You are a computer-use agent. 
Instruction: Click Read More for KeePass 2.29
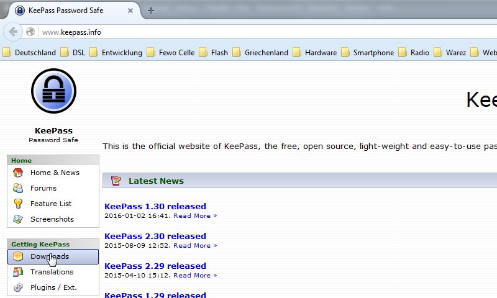pyautogui.click(x=195, y=275)
